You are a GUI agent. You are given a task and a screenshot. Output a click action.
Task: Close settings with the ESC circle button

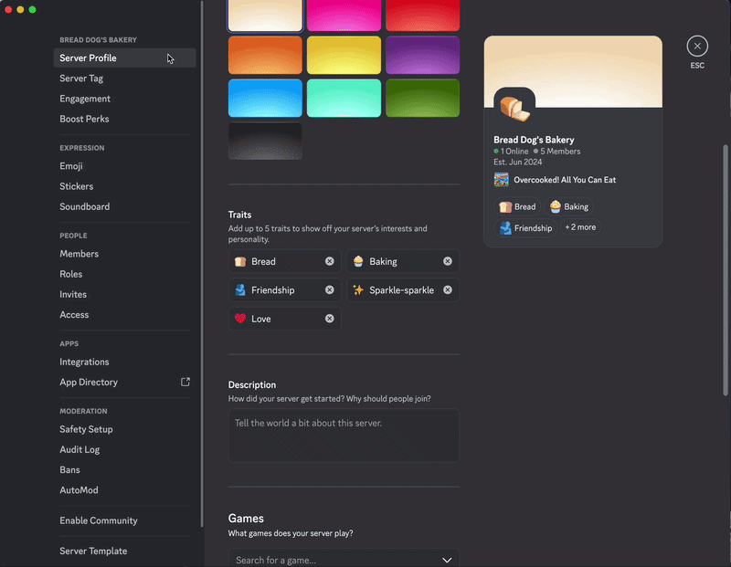point(697,47)
